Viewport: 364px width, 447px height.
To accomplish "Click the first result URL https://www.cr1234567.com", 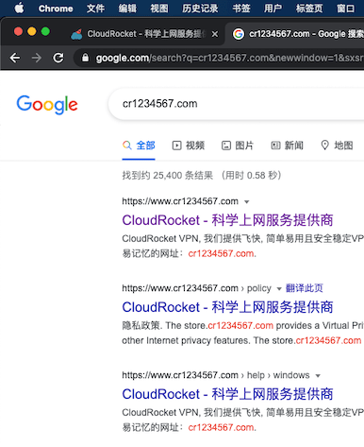I will [180, 201].
